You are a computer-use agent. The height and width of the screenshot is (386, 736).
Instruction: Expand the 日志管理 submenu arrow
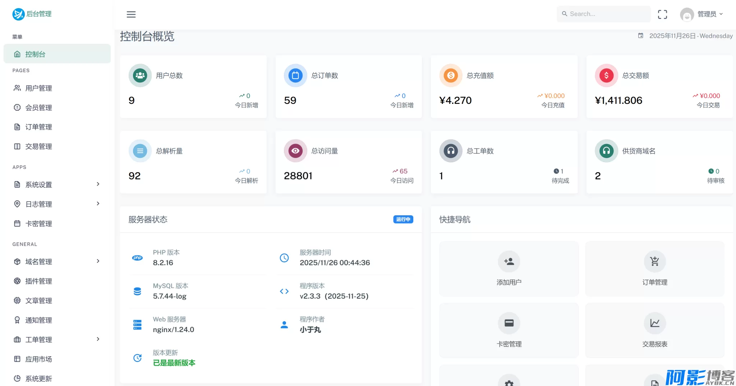click(98, 204)
